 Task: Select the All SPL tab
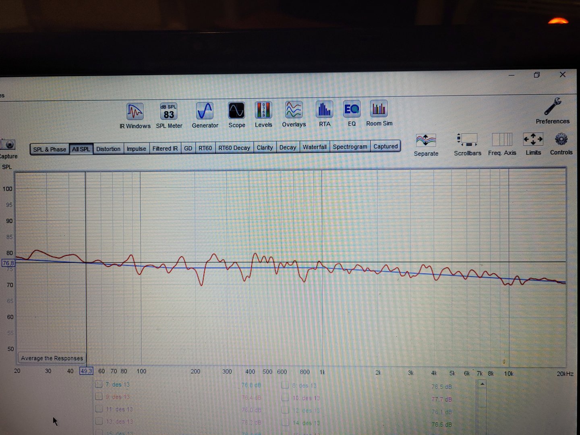click(81, 149)
